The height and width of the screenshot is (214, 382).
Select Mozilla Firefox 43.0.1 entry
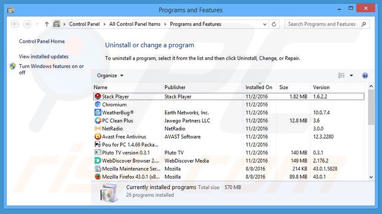click(x=131, y=177)
